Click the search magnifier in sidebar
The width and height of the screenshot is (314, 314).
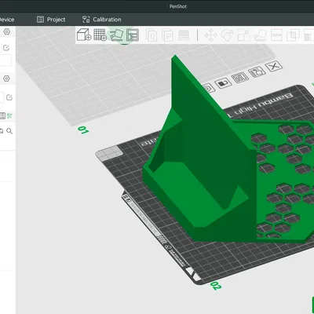[x=9, y=131]
